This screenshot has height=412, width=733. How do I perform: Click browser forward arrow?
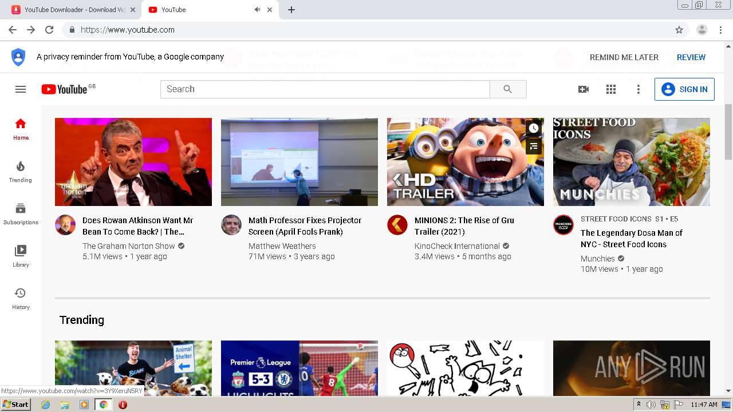tap(31, 30)
